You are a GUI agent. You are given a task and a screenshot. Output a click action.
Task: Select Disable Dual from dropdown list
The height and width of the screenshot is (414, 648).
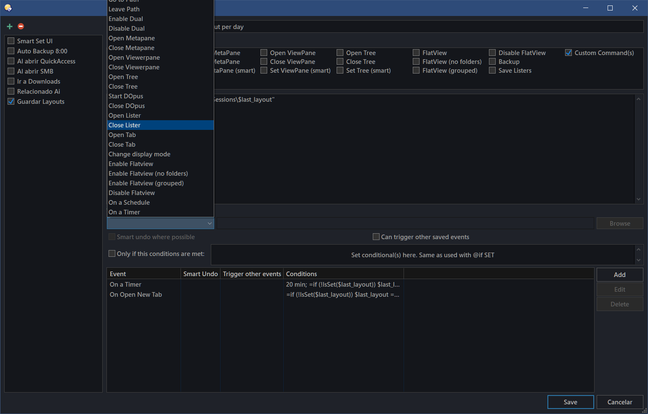(x=160, y=28)
